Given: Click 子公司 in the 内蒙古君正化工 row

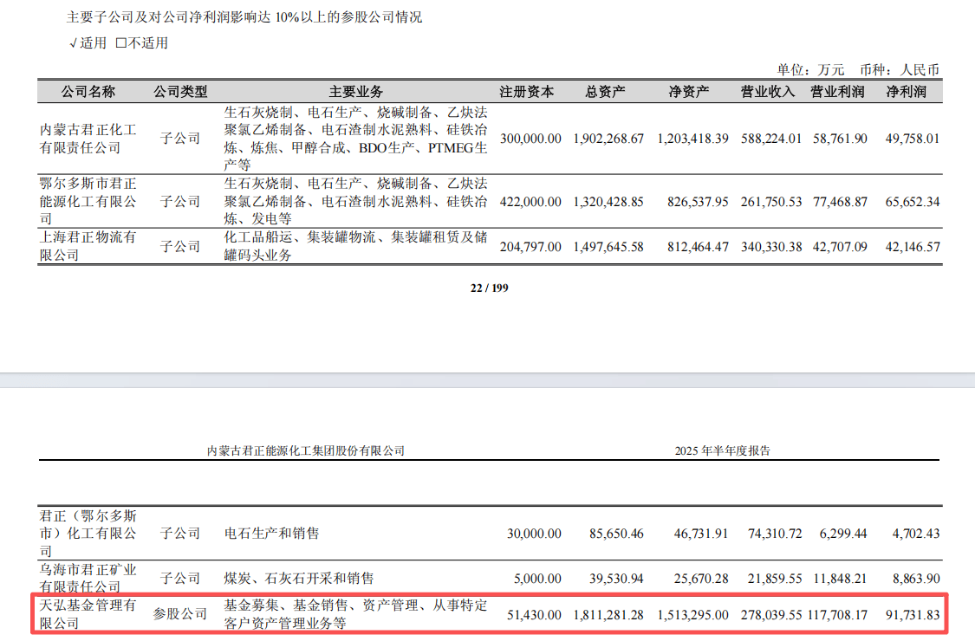Looking at the screenshot, I should 180,139.
